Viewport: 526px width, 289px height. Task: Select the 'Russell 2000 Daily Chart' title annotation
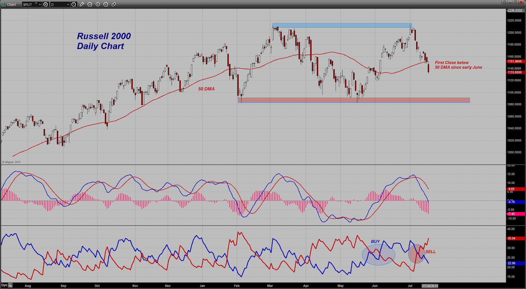[x=104, y=41]
